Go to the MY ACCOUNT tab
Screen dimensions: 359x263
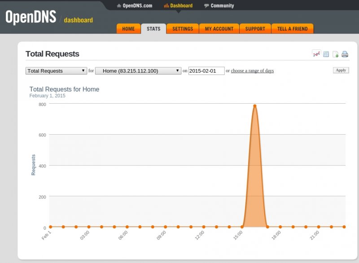coord(219,29)
